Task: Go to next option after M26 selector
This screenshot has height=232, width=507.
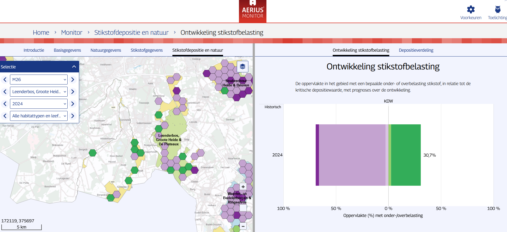Action: coord(73,80)
